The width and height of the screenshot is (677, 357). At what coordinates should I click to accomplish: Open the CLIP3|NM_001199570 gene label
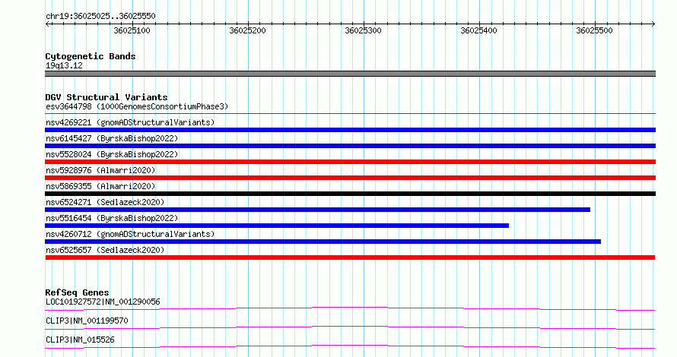(x=87, y=321)
